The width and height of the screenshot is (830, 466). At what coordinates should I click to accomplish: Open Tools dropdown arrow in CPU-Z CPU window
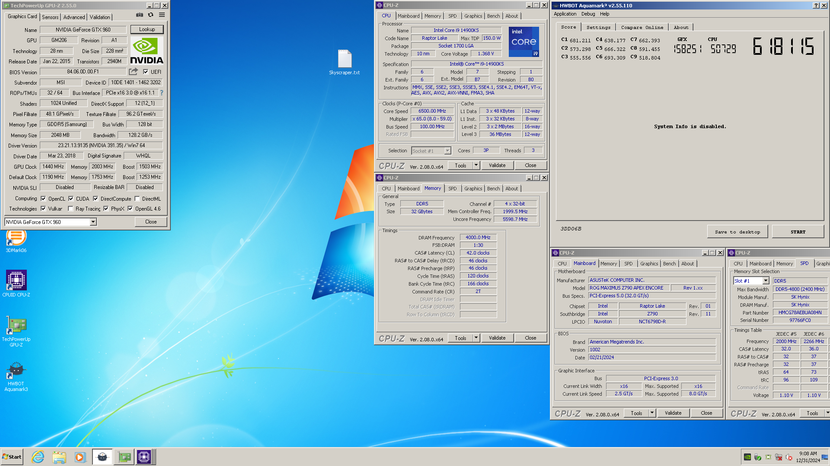(476, 165)
